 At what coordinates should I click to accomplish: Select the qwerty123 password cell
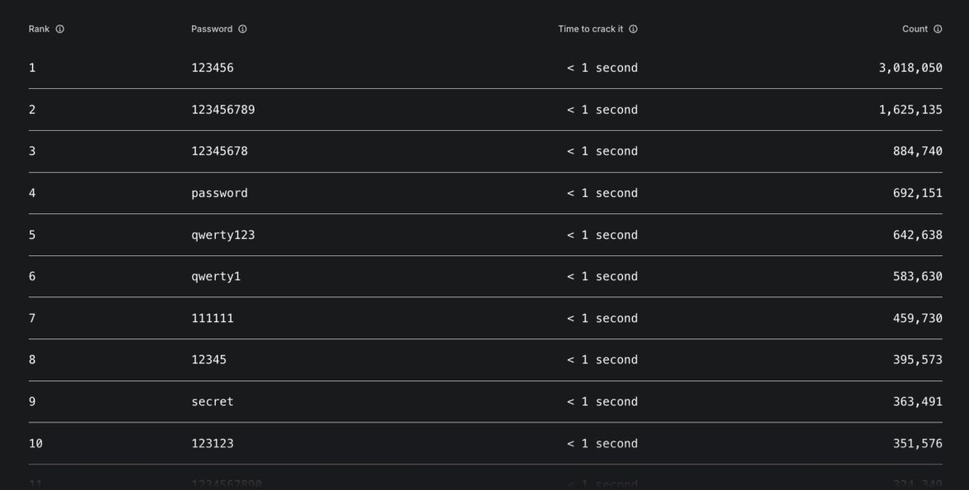pos(222,235)
